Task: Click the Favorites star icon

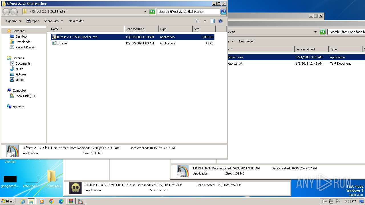Action: (9, 31)
